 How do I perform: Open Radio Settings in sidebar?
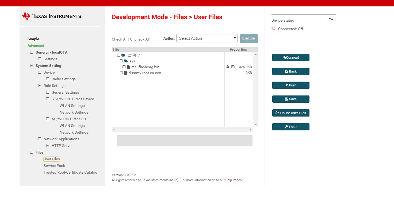64,79
